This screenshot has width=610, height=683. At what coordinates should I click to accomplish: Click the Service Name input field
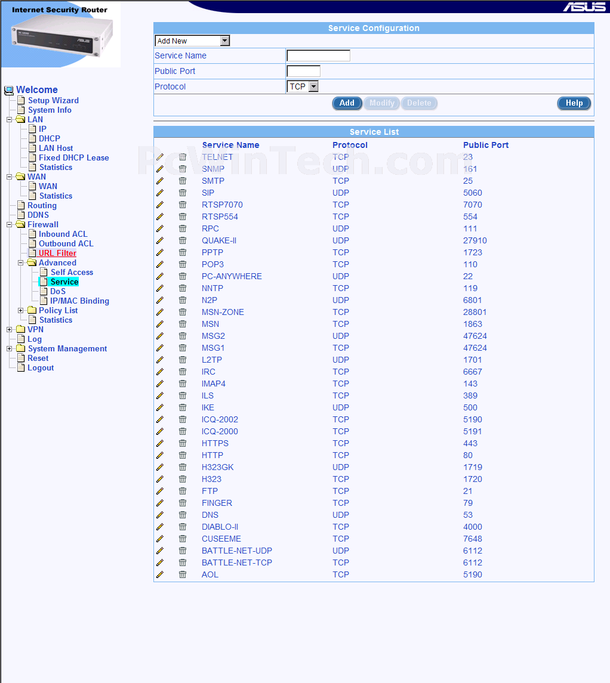click(x=319, y=55)
